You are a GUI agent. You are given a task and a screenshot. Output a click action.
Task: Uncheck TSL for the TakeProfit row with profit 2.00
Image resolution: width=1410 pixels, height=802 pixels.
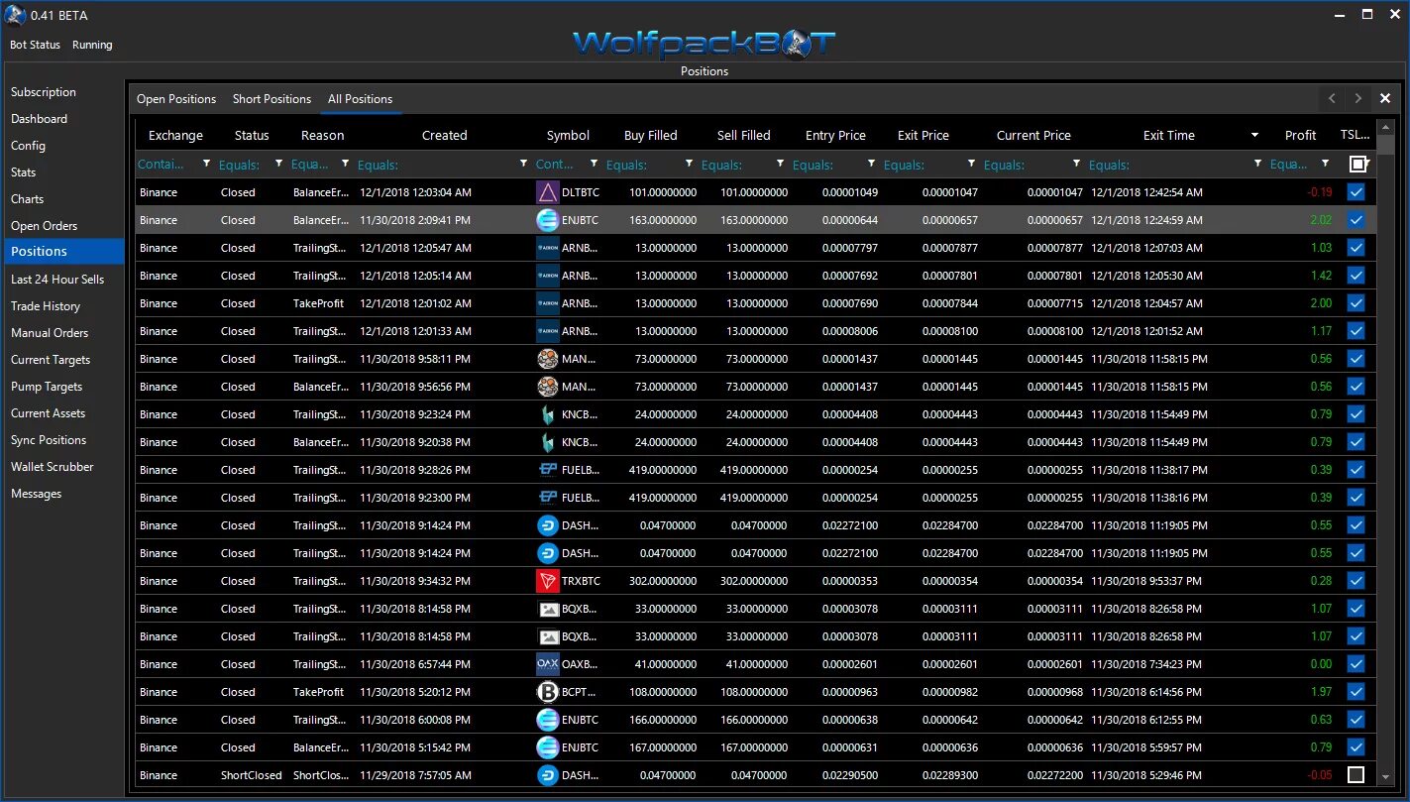tap(1356, 303)
